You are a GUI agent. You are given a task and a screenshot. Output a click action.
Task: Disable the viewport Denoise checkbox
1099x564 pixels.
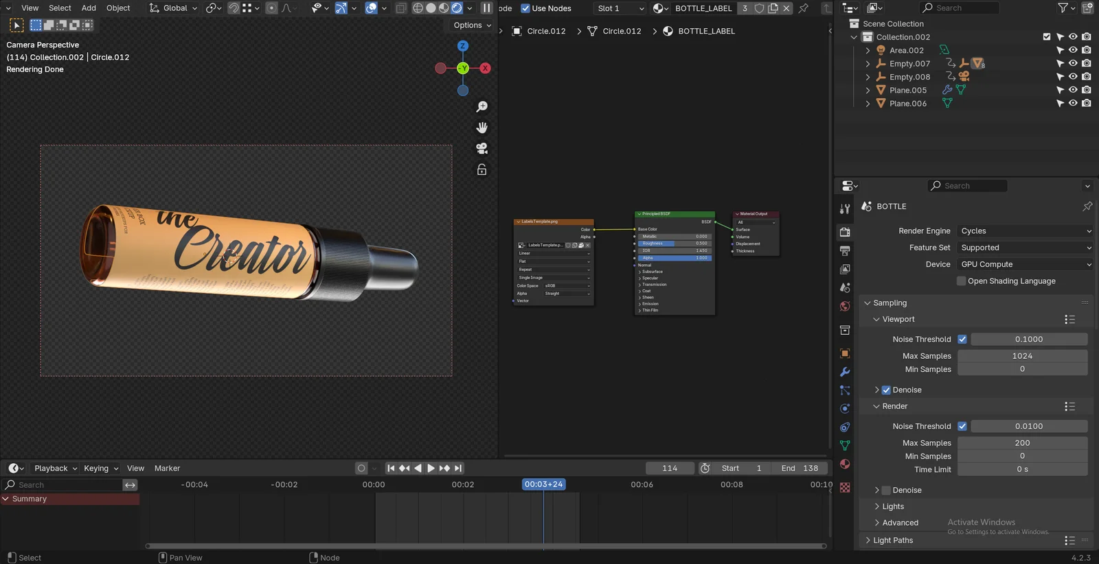pyautogui.click(x=886, y=390)
